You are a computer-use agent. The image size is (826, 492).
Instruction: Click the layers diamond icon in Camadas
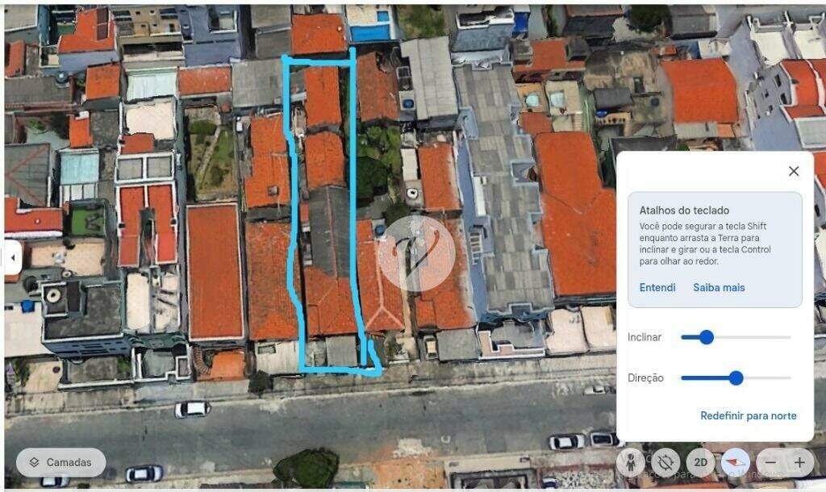coord(34,462)
